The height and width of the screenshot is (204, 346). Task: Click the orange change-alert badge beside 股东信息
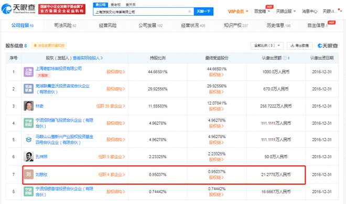click(49, 46)
